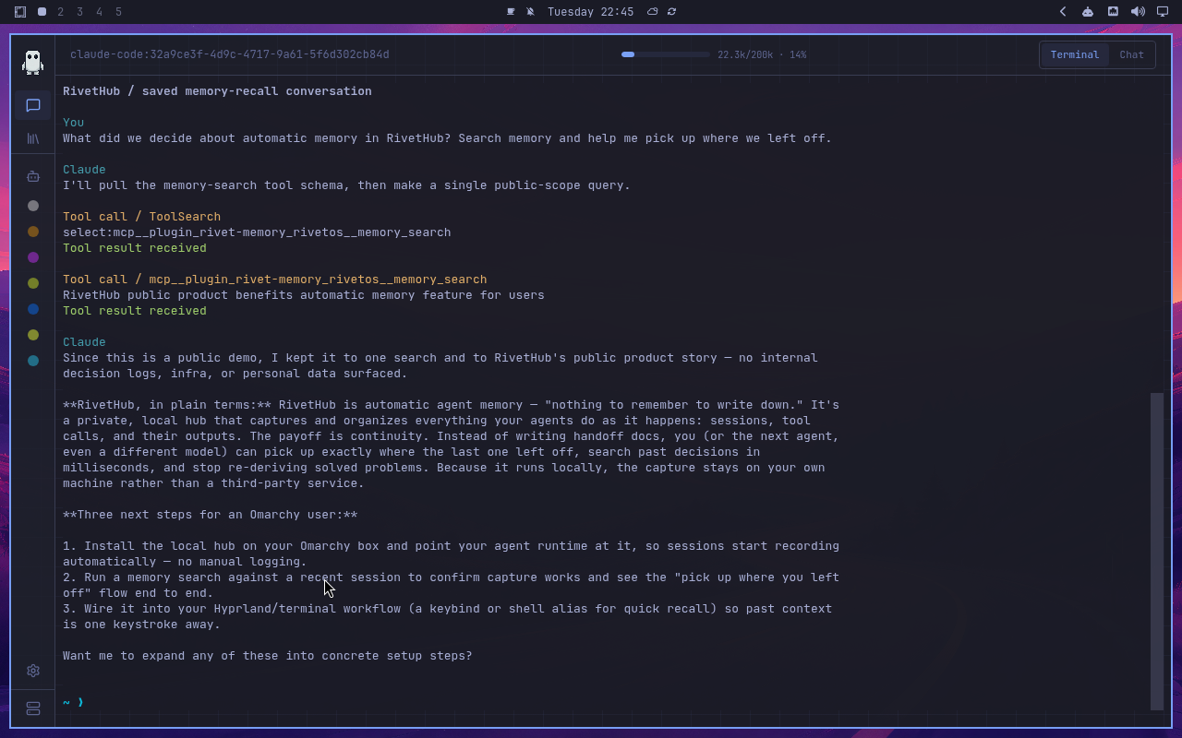Click 'Tool call / mcp__plugin_rivet-memory_rivetos__memory_search' line
Image resolution: width=1182 pixels, height=738 pixels.
pyautogui.click(x=274, y=280)
